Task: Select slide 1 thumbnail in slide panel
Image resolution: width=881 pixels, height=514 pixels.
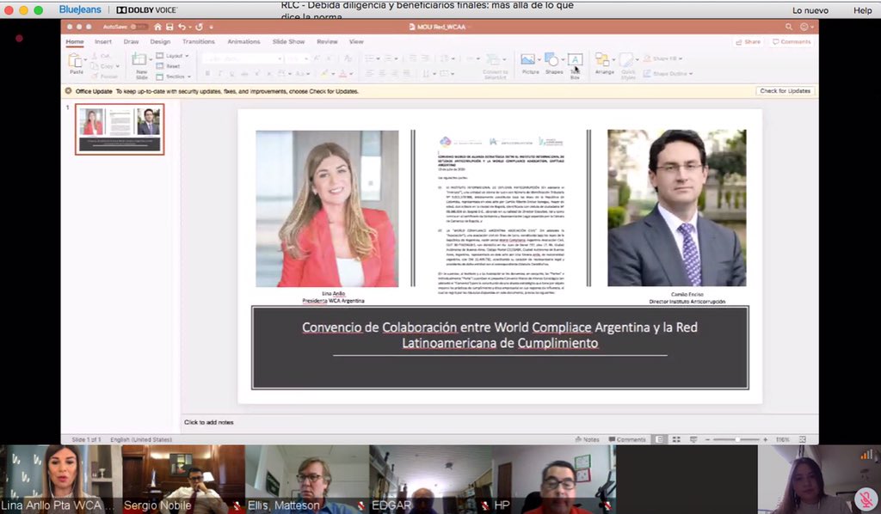Action: click(120, 129)
